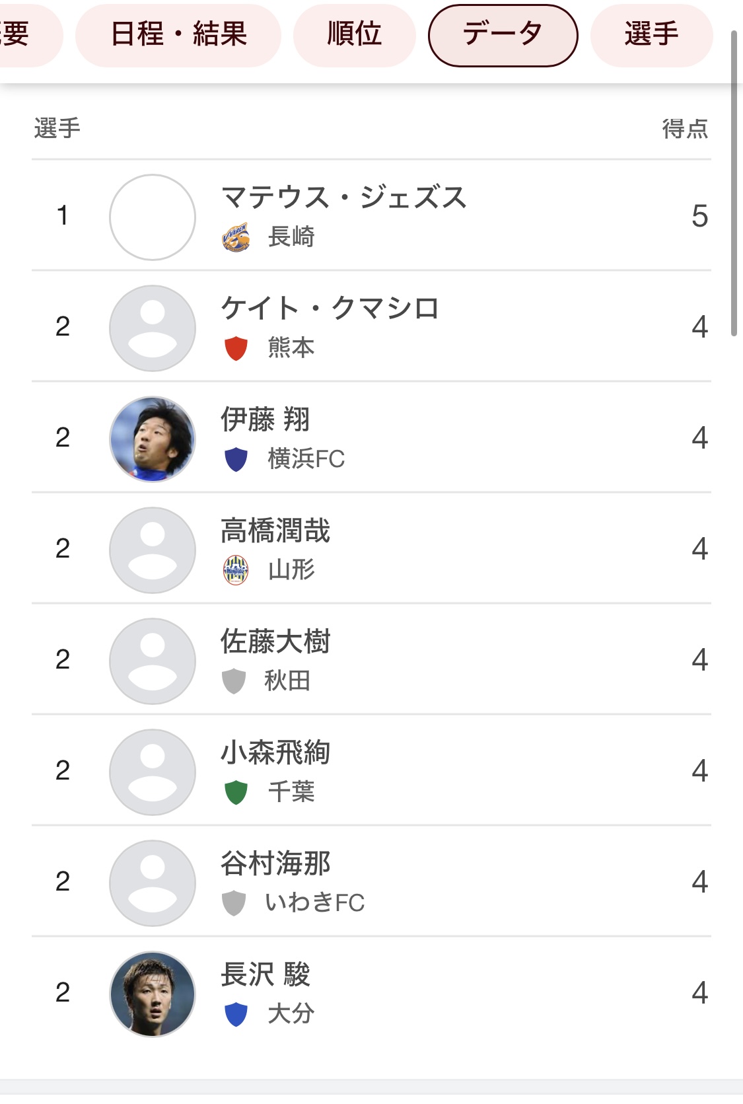Select the データ tab
Image resolution: width=743 pixels, height=1104 pixels.
tap(503, 35)
